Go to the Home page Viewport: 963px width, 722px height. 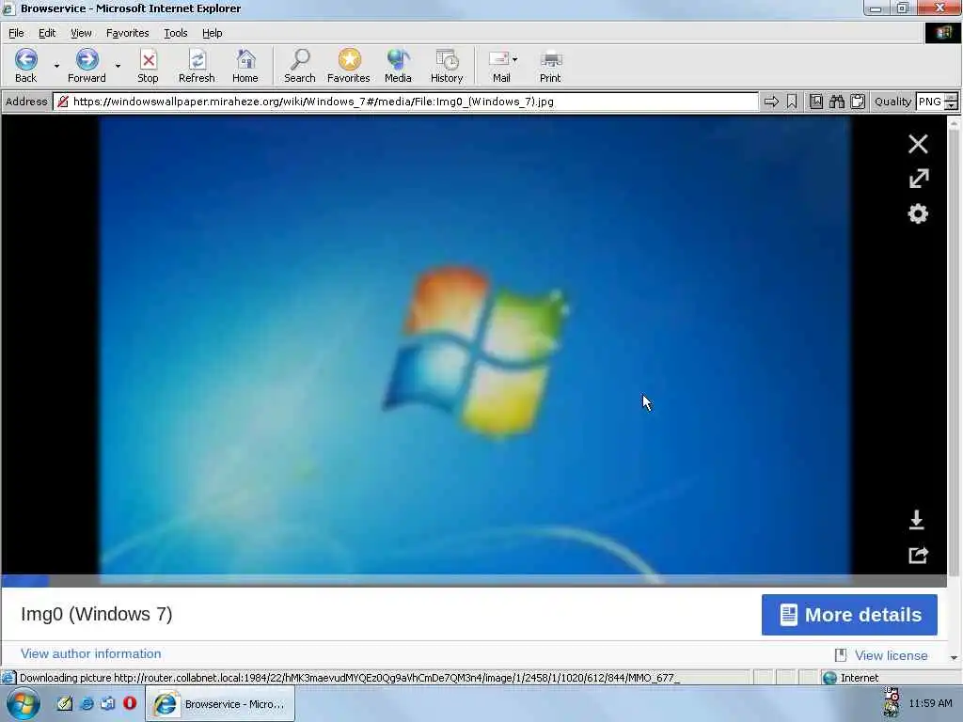pos(245,65)
